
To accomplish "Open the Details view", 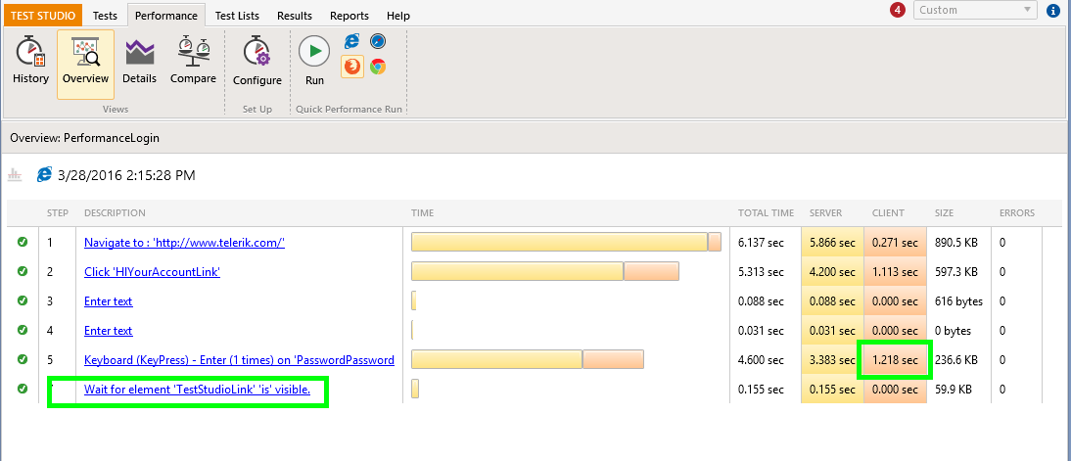I will tap(139, 62).
